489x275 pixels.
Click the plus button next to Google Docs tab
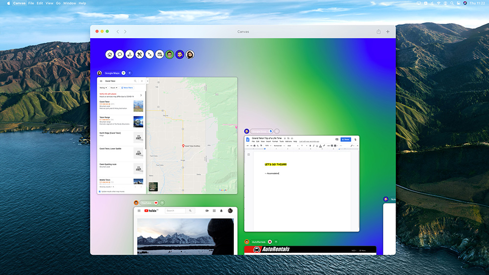pyautogui.click(x=277, y=131)
